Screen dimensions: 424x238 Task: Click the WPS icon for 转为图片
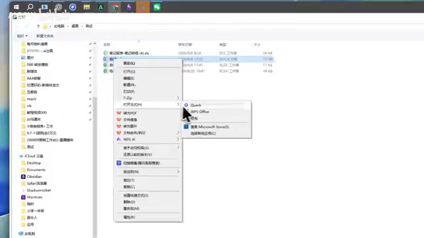point(119,126)
